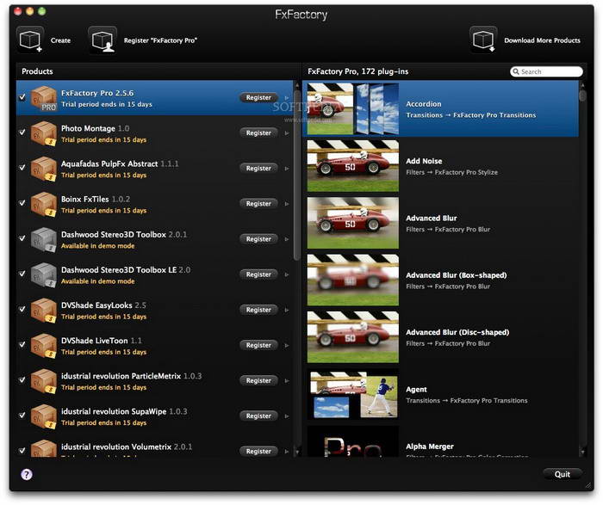Image resolution: width=603 pixels, height=505 pixels.
Task: Select the grey Stereo3D Toolbox LE icon
Action: (43, 275)
